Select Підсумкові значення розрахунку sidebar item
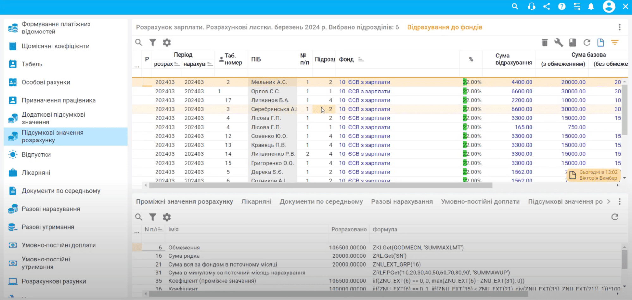Viewport: 632px width, 300px height. 66,136
